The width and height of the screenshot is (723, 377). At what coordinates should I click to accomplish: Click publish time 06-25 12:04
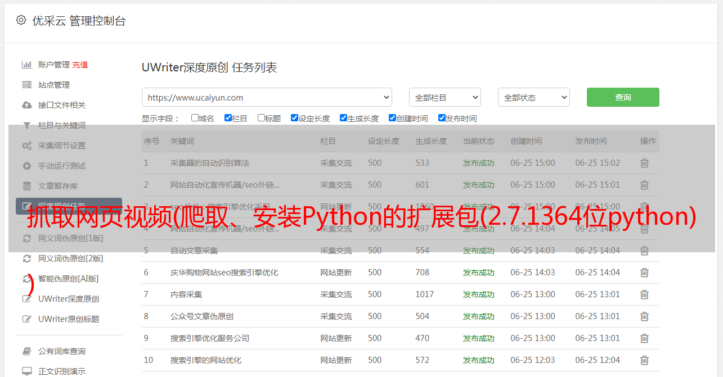pyautogui.click(x=598, y=360)
